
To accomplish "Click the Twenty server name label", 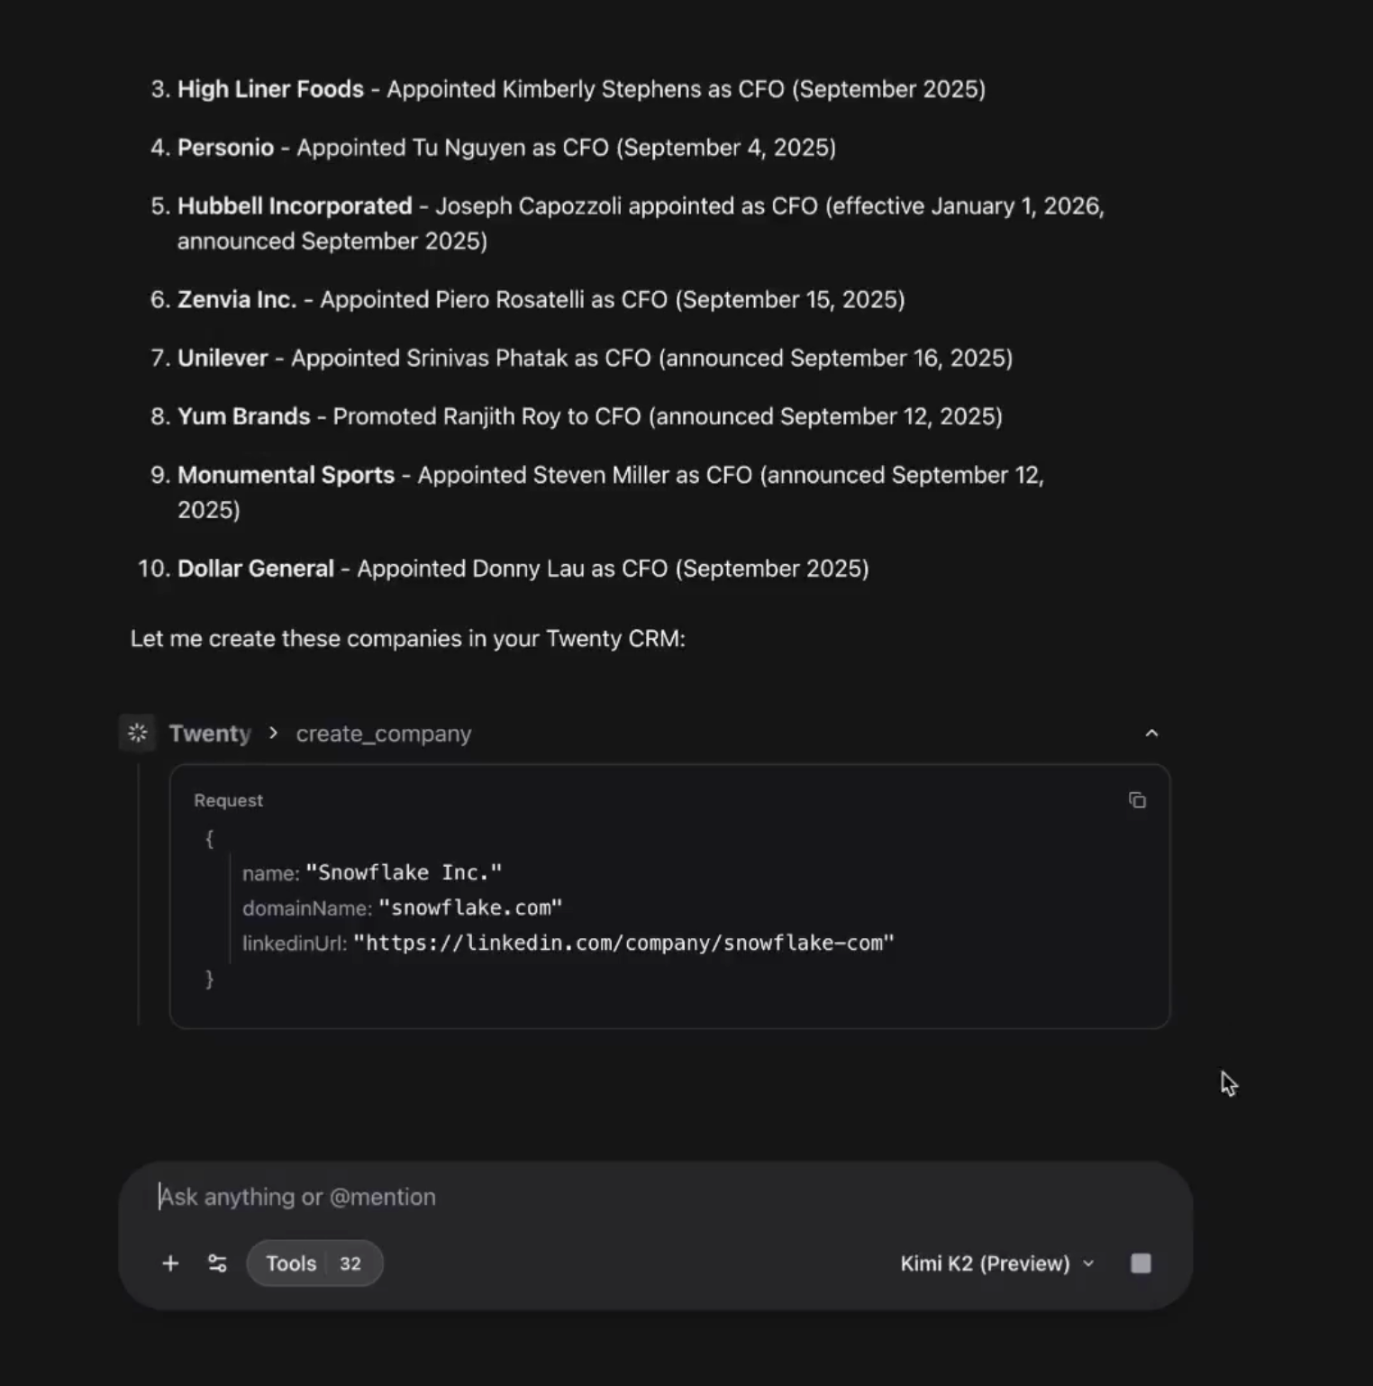I will click(x=210, y=734).
